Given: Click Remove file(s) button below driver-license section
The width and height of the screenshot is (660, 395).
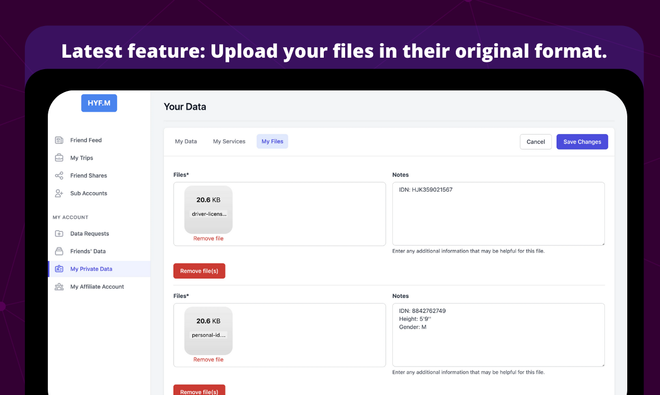Looking at the screenshot, I should pos(199,271).
